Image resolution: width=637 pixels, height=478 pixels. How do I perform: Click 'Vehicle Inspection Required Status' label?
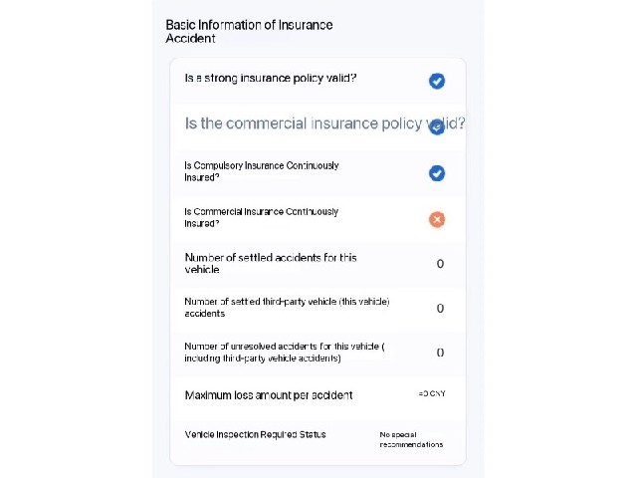point(255,434)
